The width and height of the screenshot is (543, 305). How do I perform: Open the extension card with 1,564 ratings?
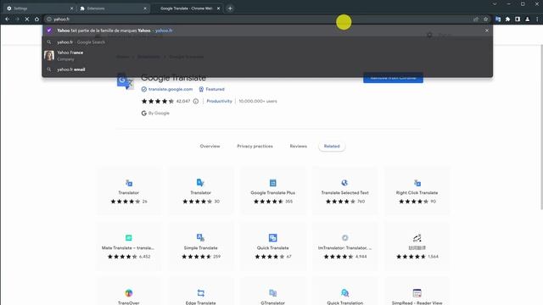[417, 247]
